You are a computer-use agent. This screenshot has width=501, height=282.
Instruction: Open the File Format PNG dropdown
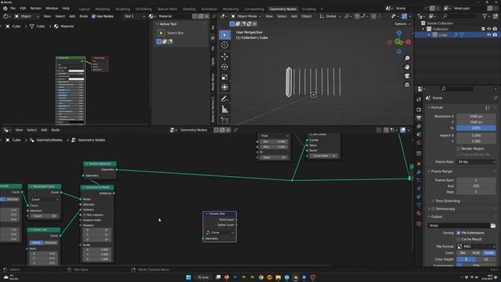tap(476, 247)
